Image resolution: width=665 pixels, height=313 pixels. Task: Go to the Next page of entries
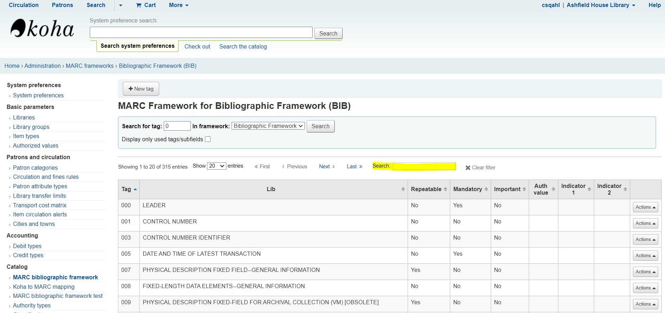(x=326, y=167)
